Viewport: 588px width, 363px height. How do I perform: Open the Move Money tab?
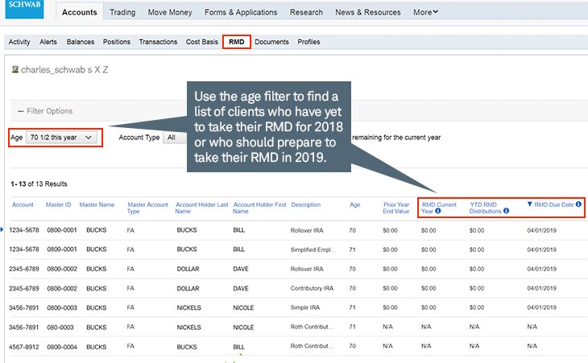tap(170, 12)
